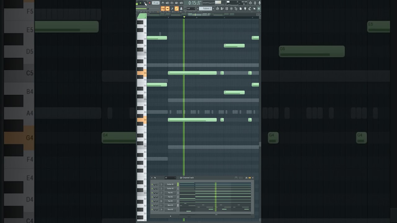
Task: Click the green playhead marker on timeline
Action: pos(184,17)
